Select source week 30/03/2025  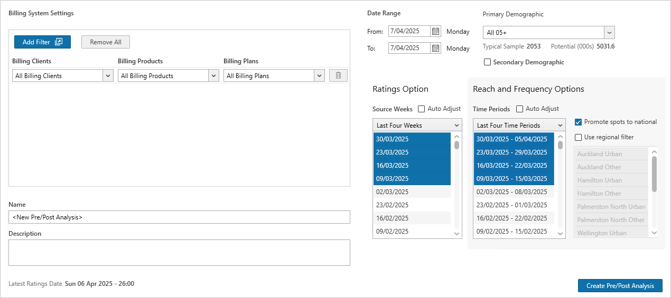point(412,139)
